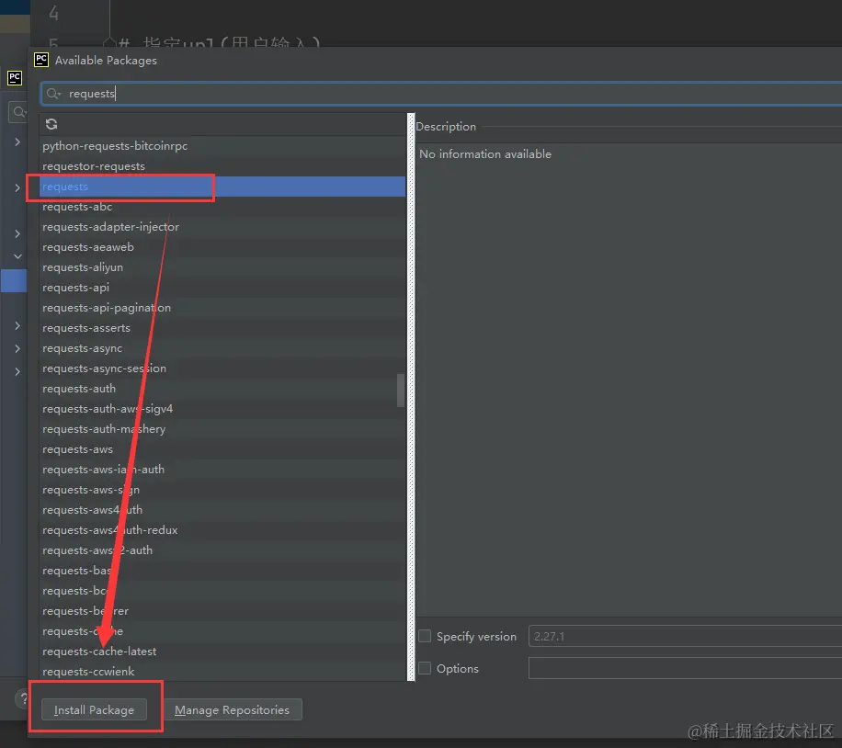Select requests-async-session package
842x748 pixels.
coord(222,368)
